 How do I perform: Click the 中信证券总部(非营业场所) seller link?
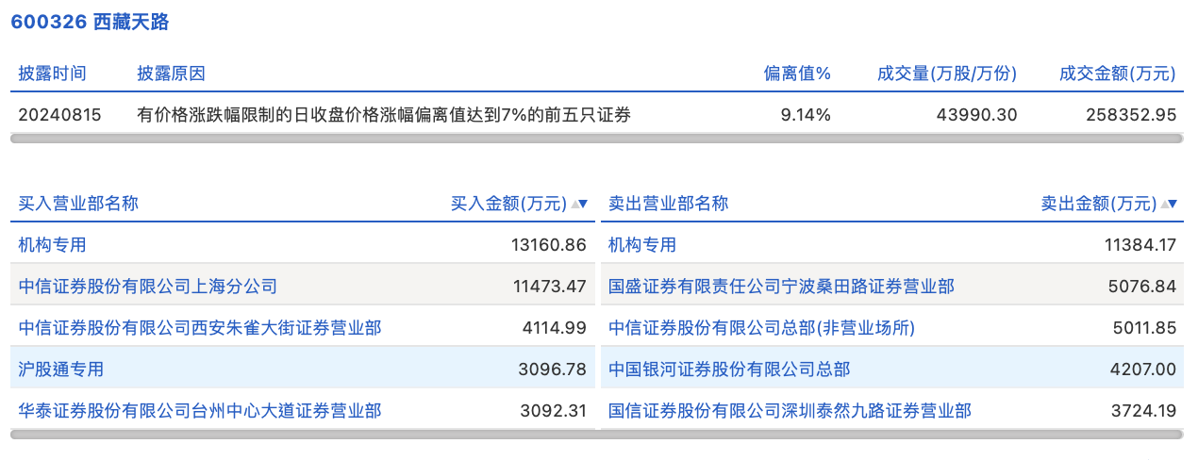pos(761,328)
